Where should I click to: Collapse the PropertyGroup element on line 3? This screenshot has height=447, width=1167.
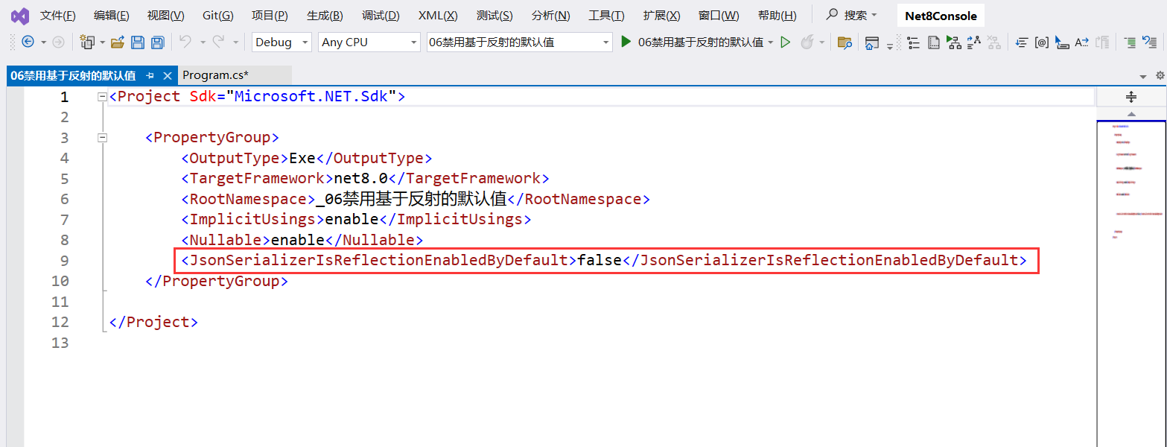pyautogui.click(x=102, y=138)
